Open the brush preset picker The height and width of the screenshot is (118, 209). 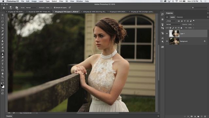click(x=11, y=8)
